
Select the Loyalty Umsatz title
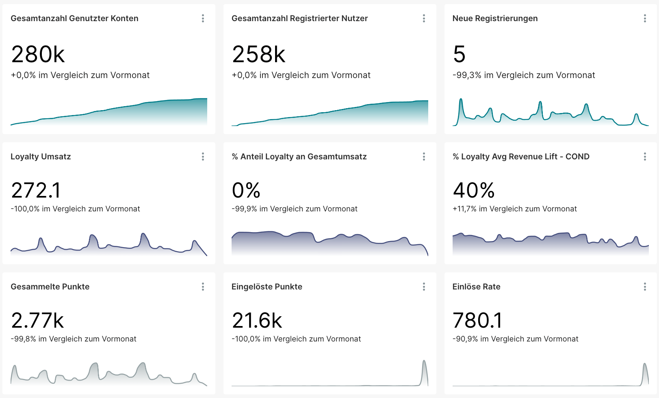[41, 157]
